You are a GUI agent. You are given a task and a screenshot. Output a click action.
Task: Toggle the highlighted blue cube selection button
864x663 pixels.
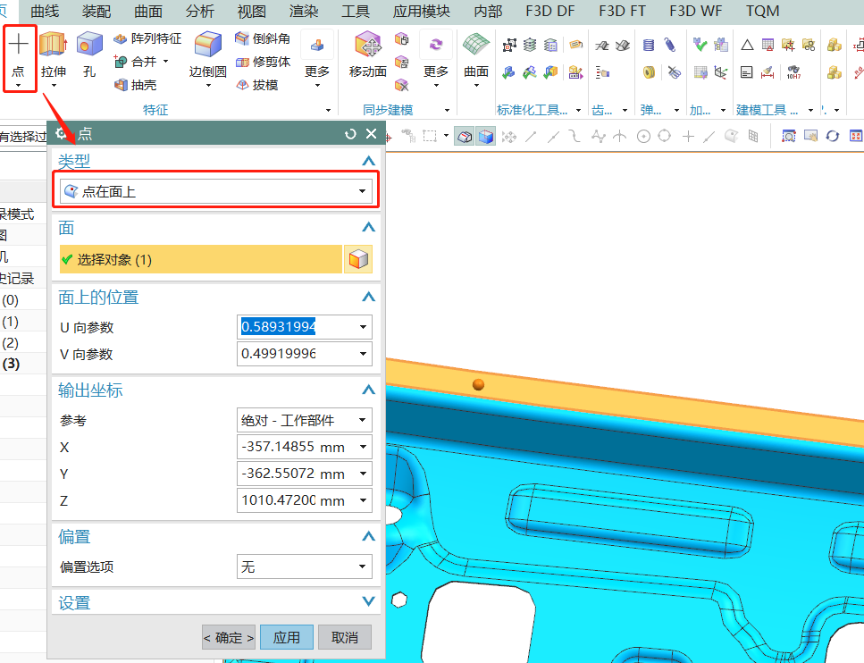point(486,136)
